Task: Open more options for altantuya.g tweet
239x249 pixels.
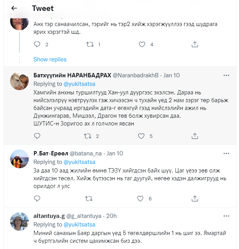Action: [226, 216]
